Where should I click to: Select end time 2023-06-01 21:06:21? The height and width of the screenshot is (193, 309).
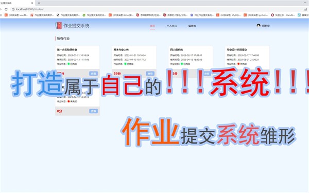(248, 60)
